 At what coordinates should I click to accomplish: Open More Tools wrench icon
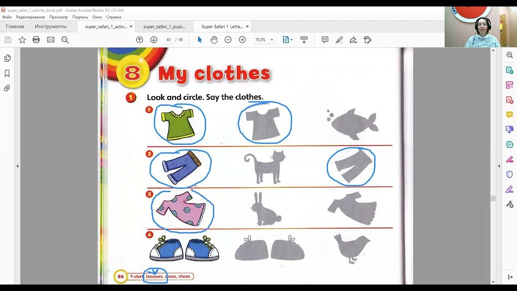pos(510,204)
